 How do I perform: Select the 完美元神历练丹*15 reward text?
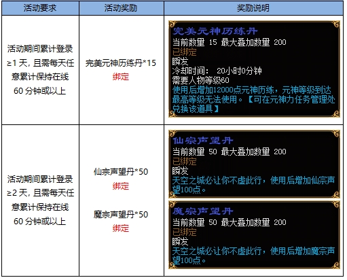point(121,63)
